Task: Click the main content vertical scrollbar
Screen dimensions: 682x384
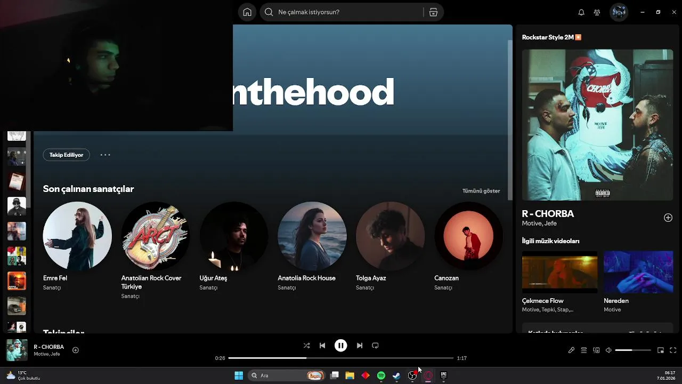Action: [510, 120]
